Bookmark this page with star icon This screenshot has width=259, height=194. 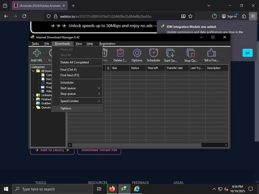pos(190,16)
